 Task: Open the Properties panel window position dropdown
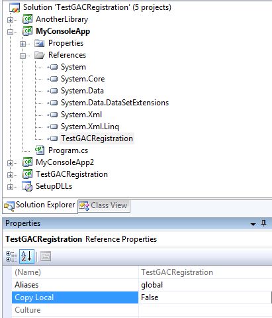point(253,225)
